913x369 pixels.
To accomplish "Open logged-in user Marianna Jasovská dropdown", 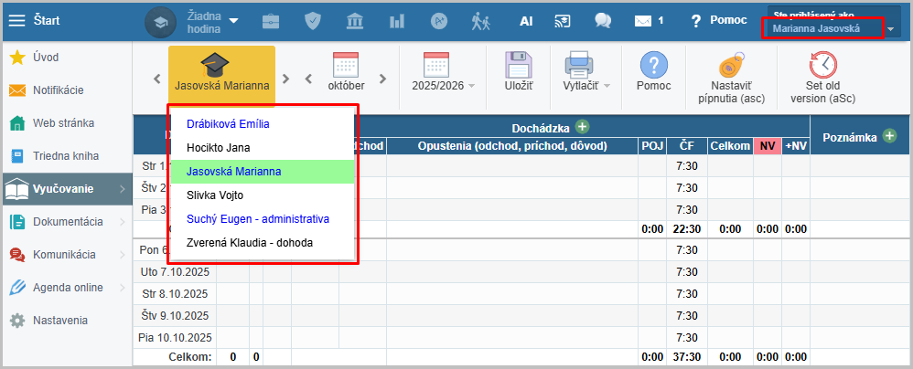I will click(x=889, y=29).
